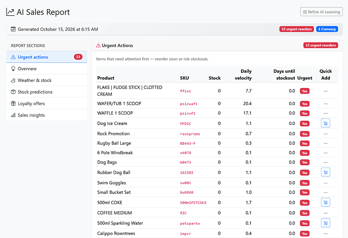Click the box icon for Stock predictions
This screenshot has height=238, width=348.
tap(13, 92)
